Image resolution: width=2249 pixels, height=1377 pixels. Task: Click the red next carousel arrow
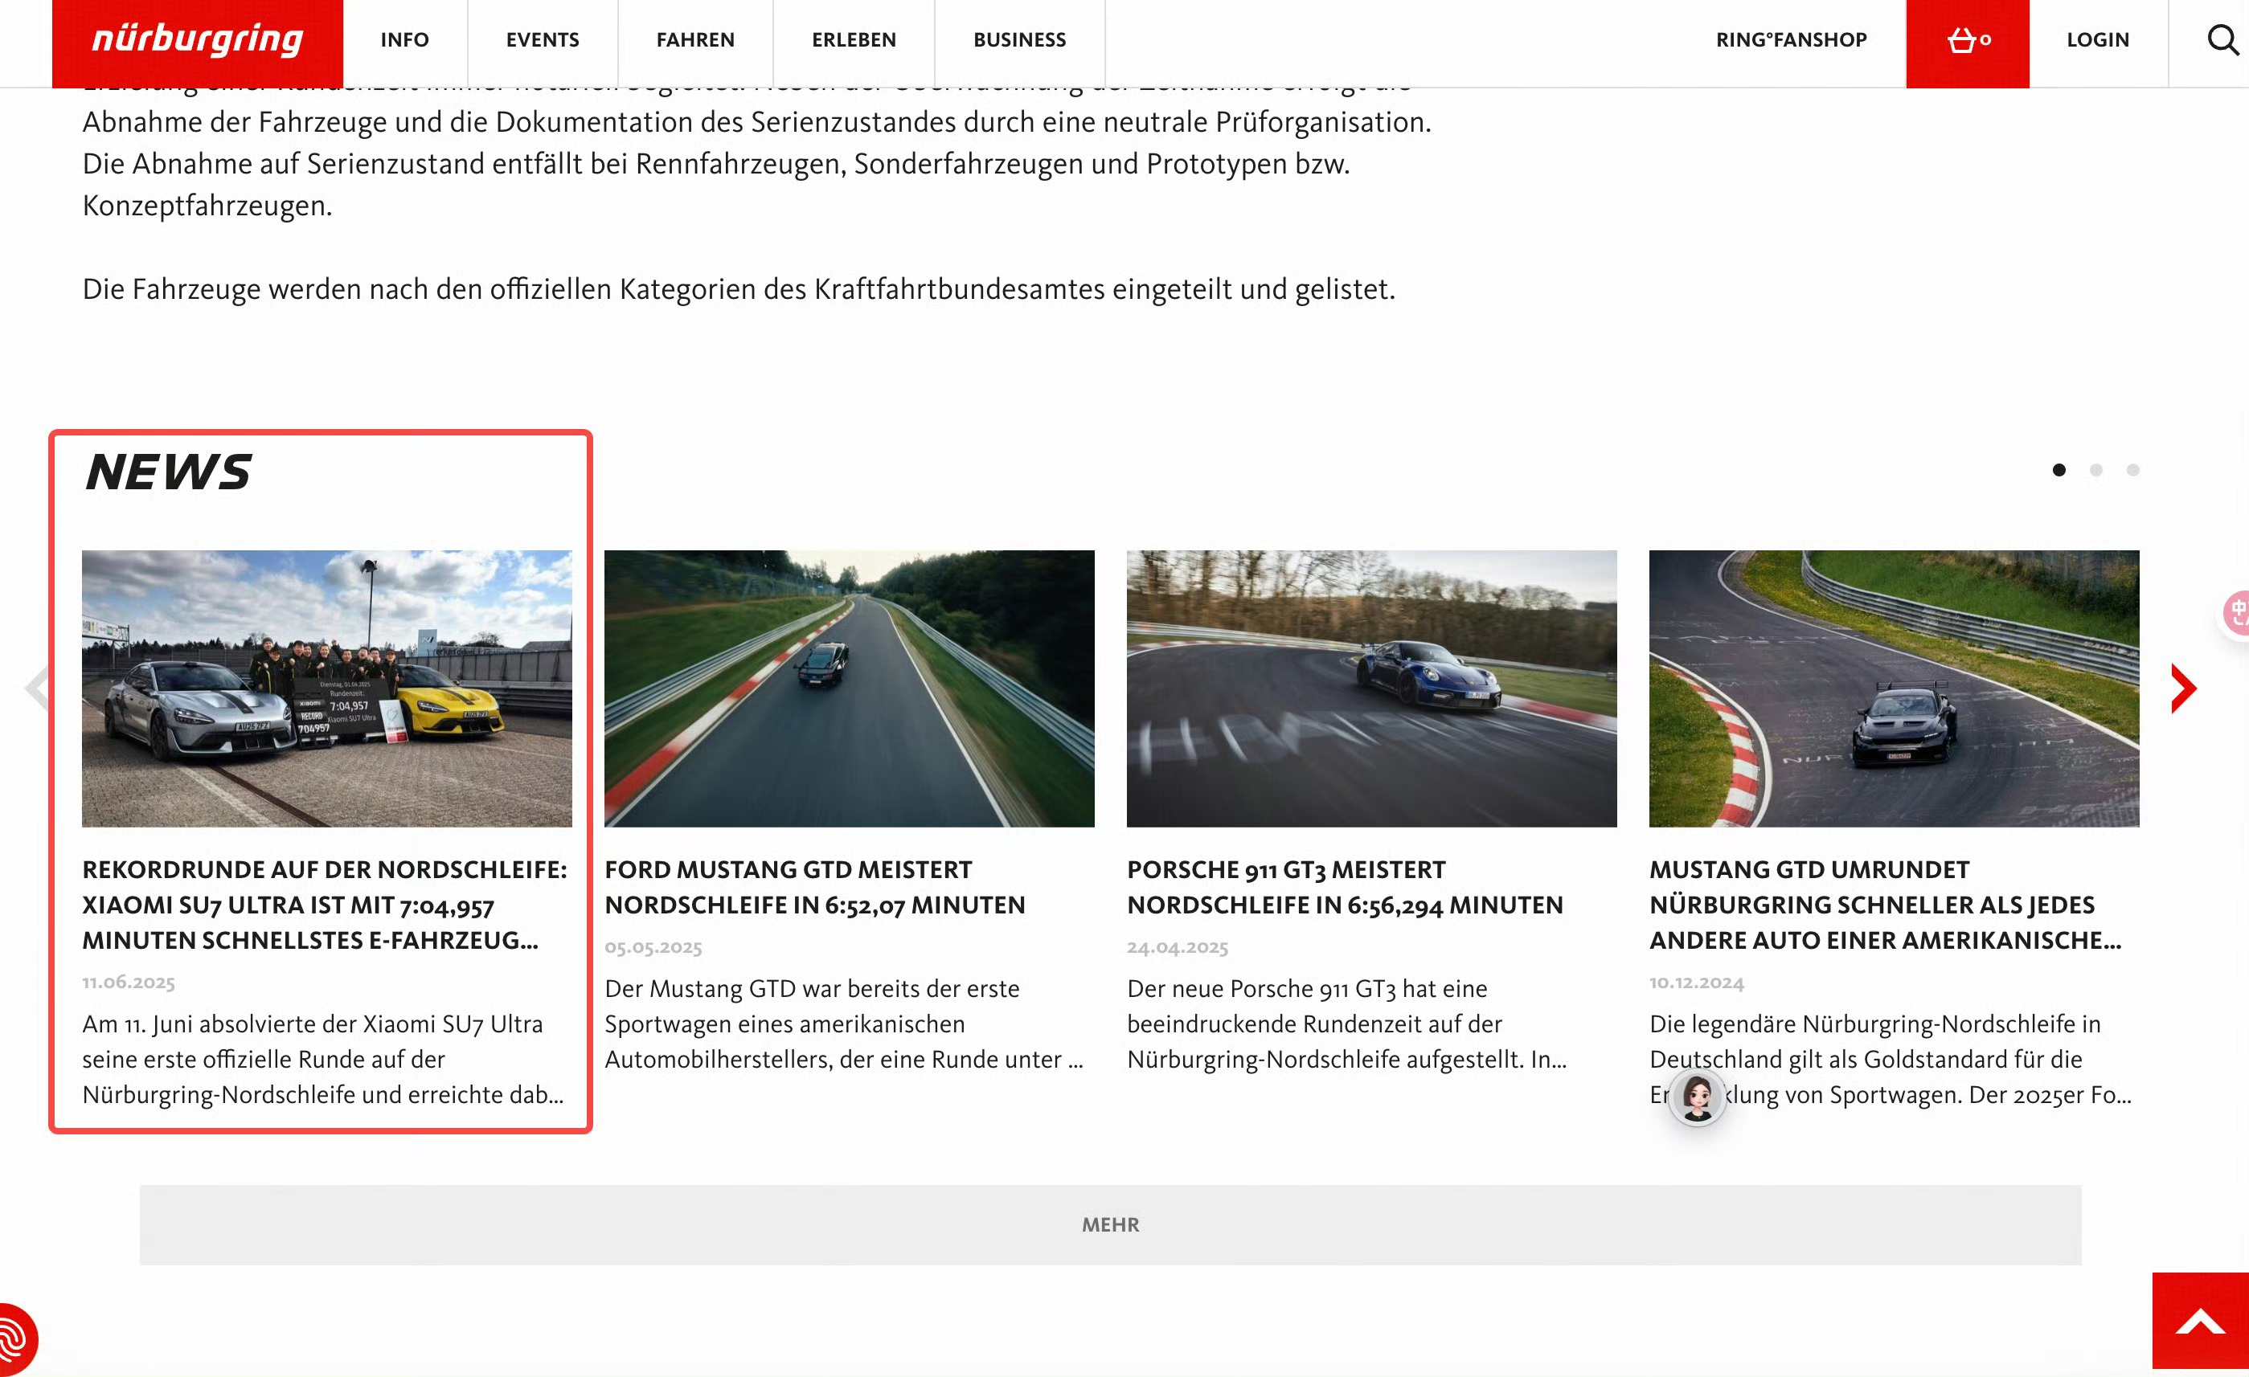(2182, 689)
